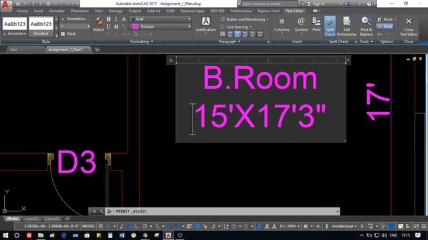
Task: Select the Annotative text style thumbnail
Action: tap(15, 27)
